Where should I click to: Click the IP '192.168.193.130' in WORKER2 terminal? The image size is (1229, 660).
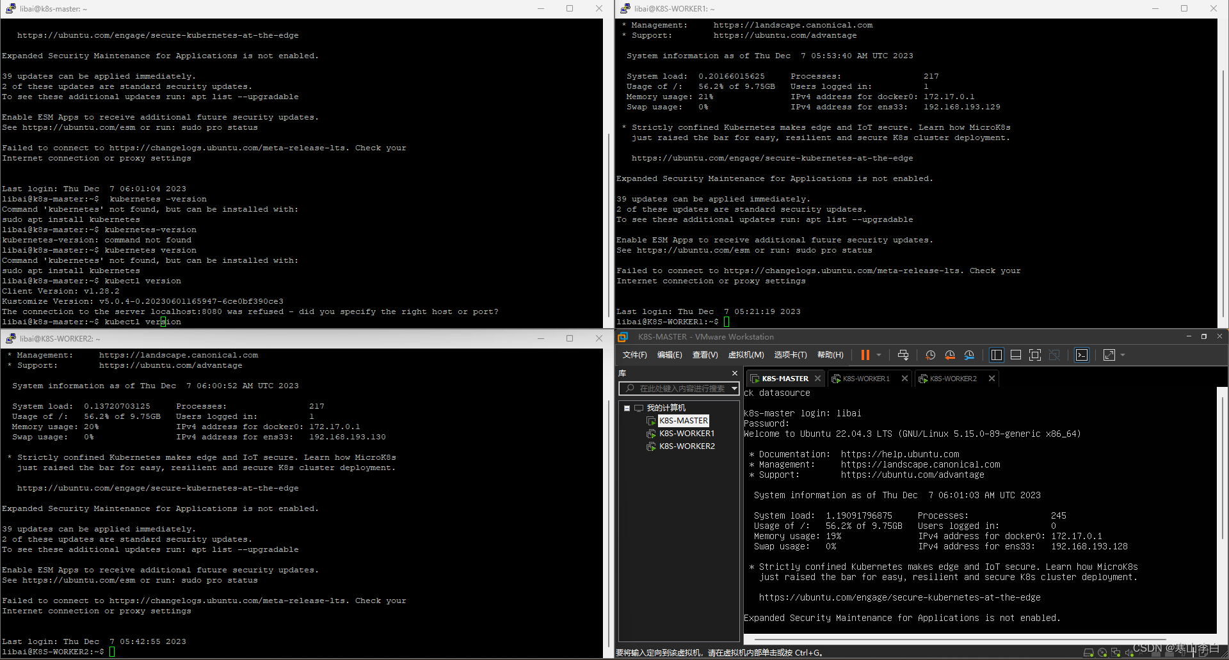pyautogui.click(x=348, y=437)
